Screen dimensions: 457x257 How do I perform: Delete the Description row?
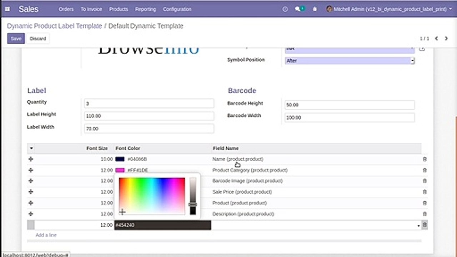pyautogui.click(x=425, y=214)
